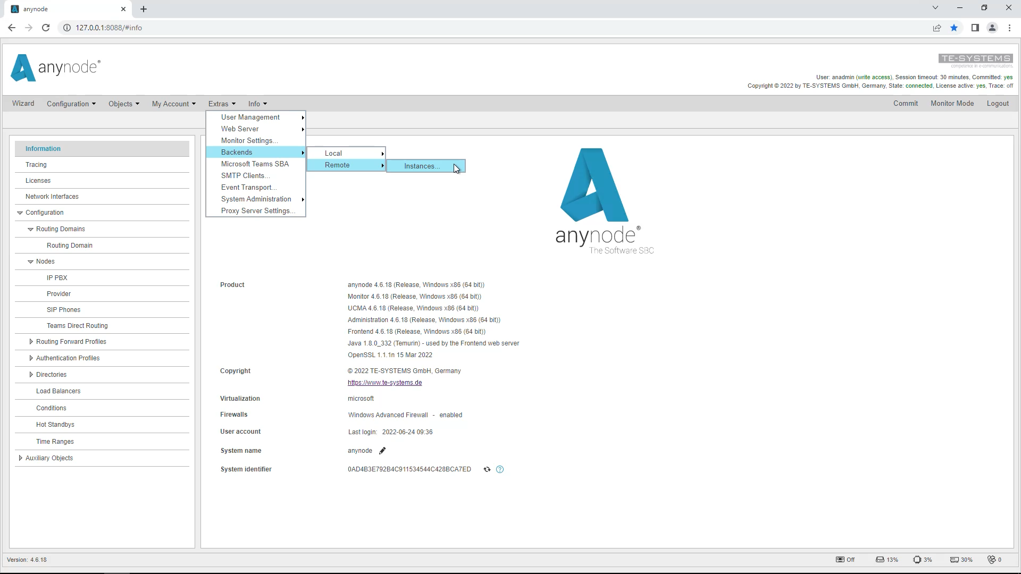Click the alerts count 0 status icon
Viewport: 1021px width, 574px height.
coord(995,560)
